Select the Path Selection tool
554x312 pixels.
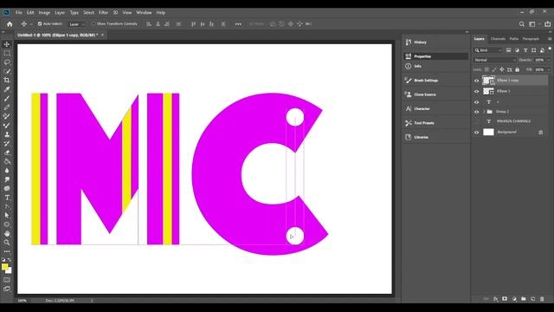click(x=7, y=216)
